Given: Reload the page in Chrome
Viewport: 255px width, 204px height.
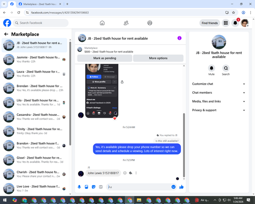Looking at the screenshot, I should click(19, 13).
